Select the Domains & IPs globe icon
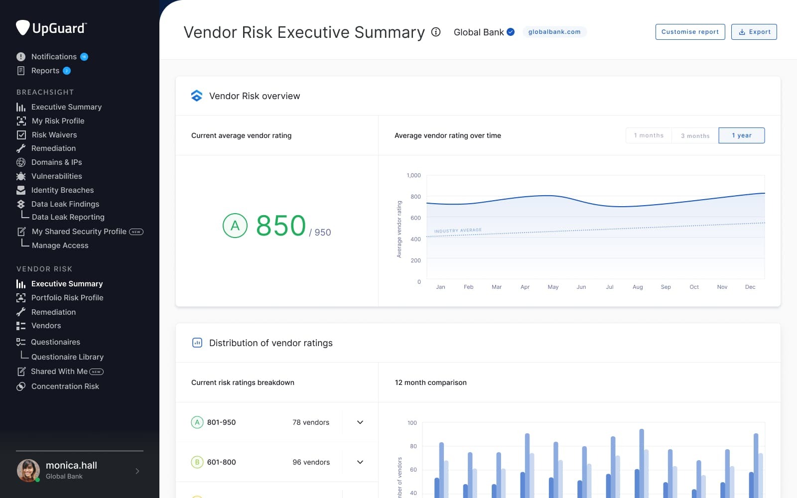 click(21, 162)
